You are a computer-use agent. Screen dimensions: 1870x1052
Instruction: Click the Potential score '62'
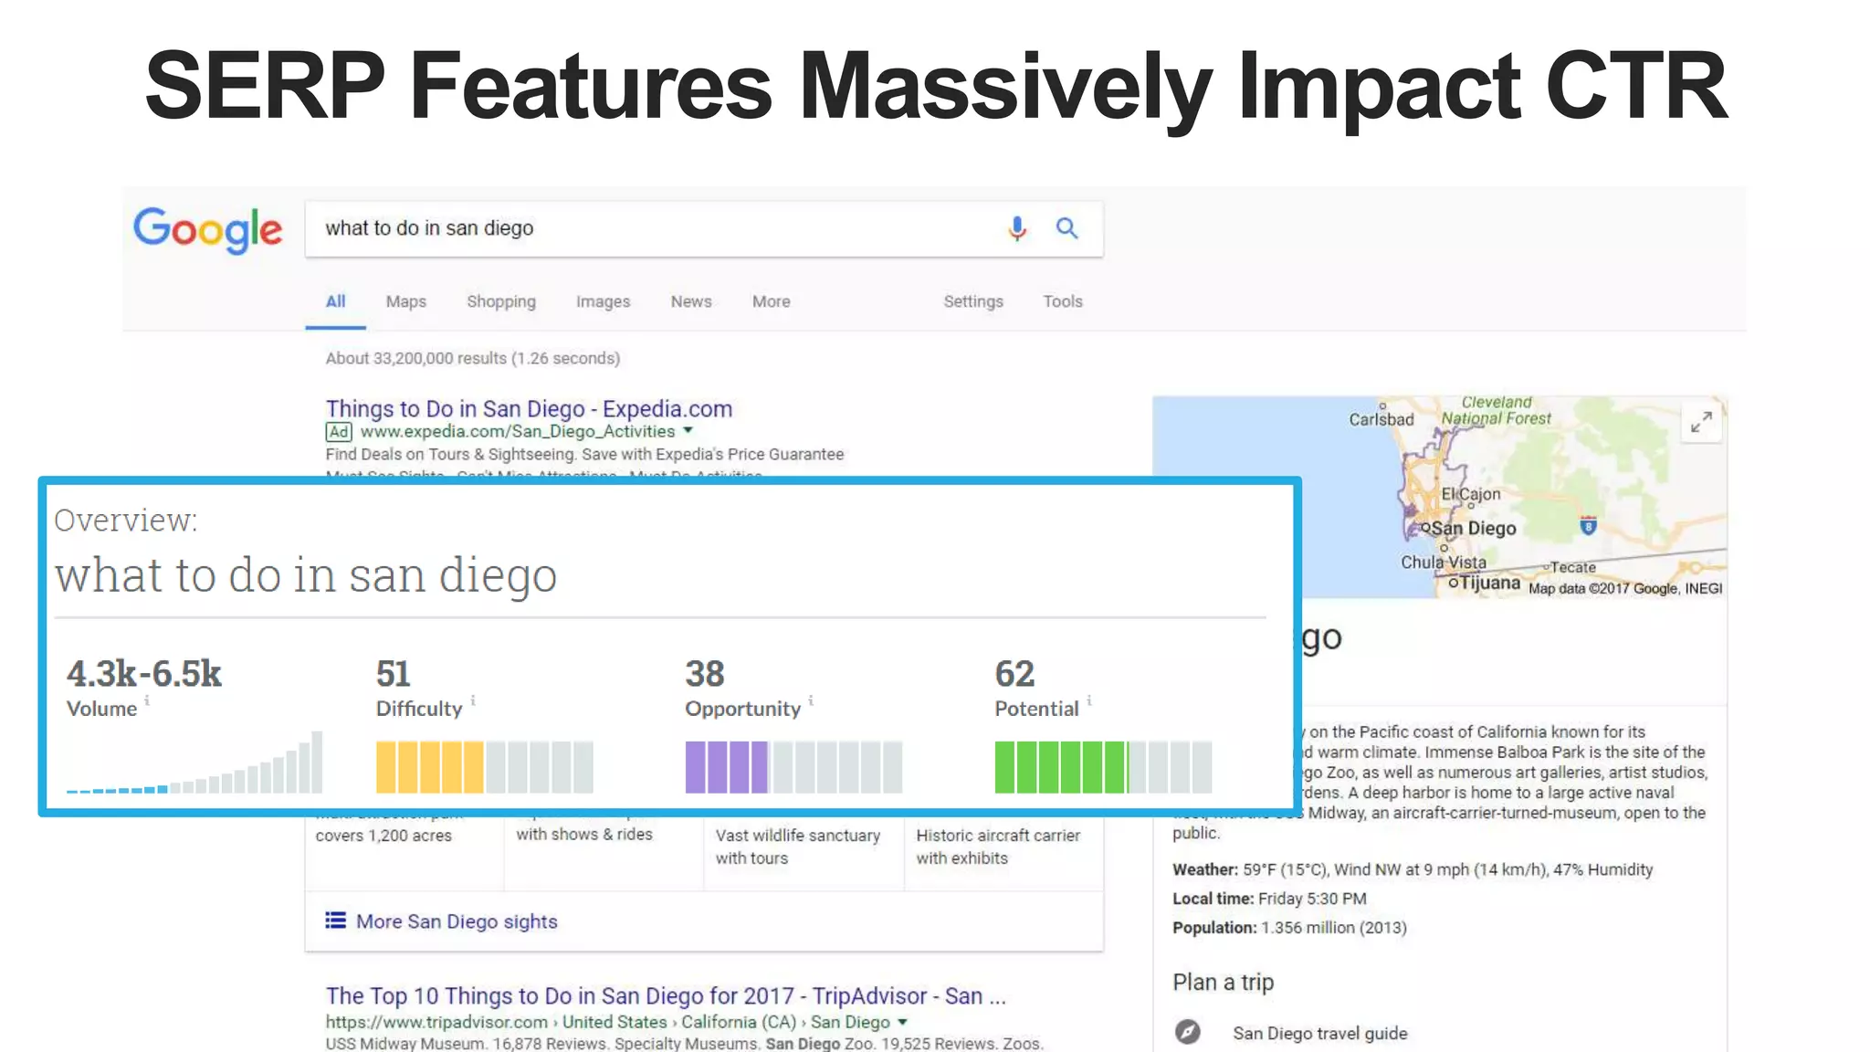(1014, 674)
